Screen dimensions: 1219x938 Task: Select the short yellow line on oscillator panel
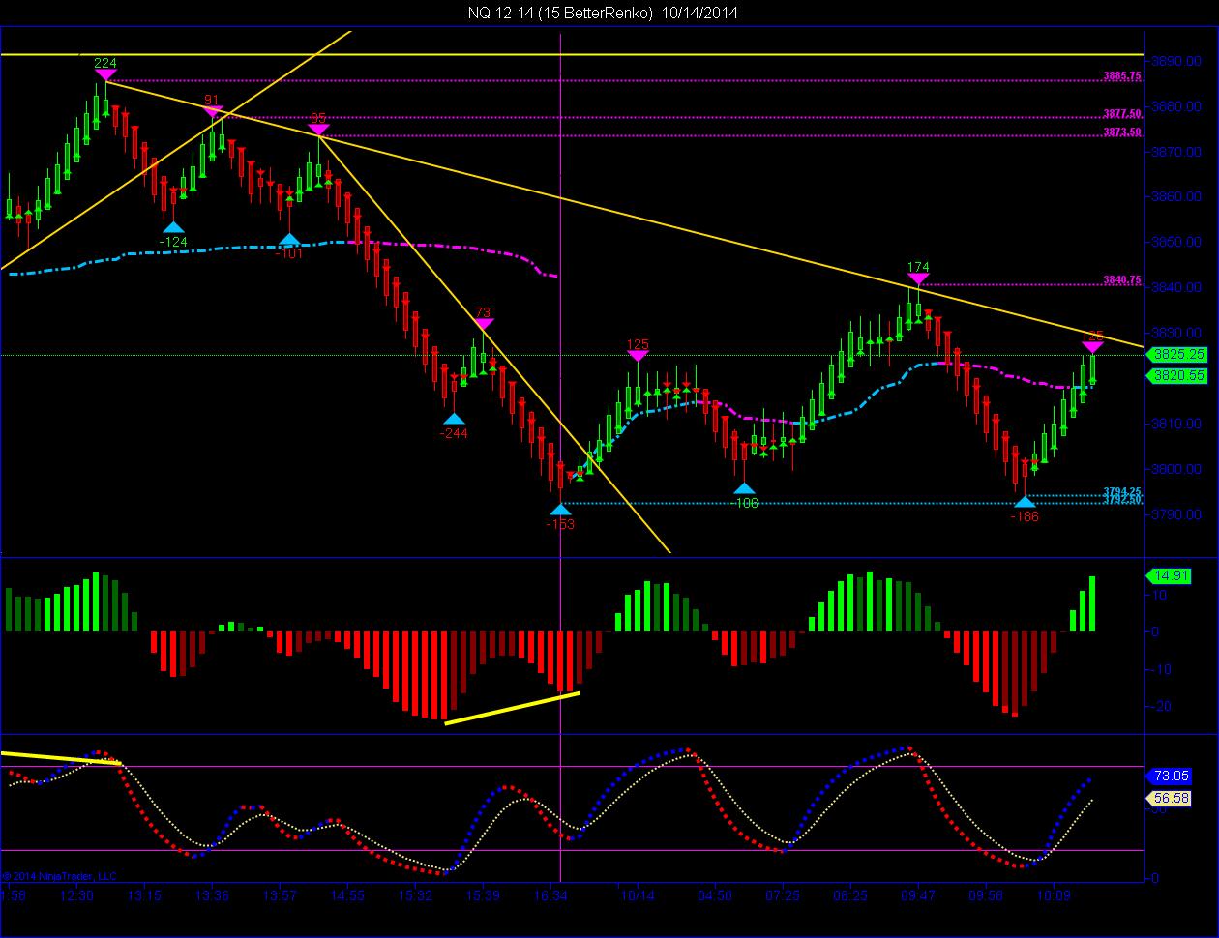[61, 757]
